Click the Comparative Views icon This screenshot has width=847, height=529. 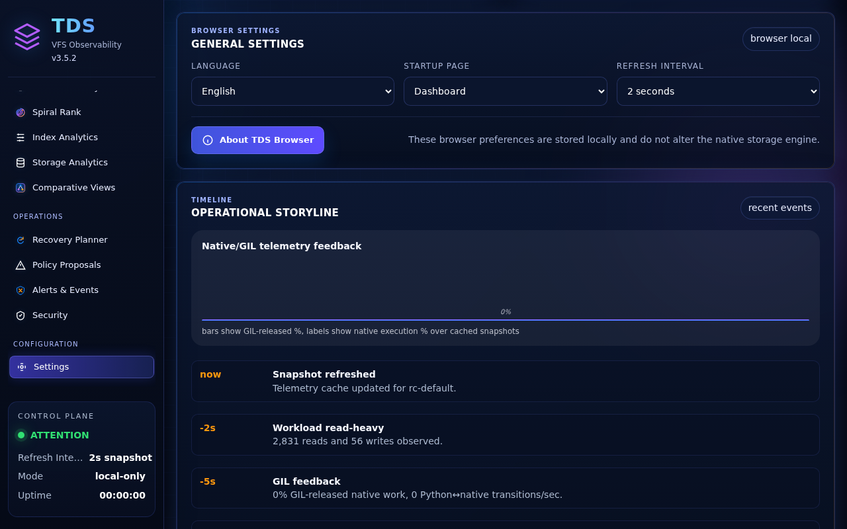[x=21, y=188]
